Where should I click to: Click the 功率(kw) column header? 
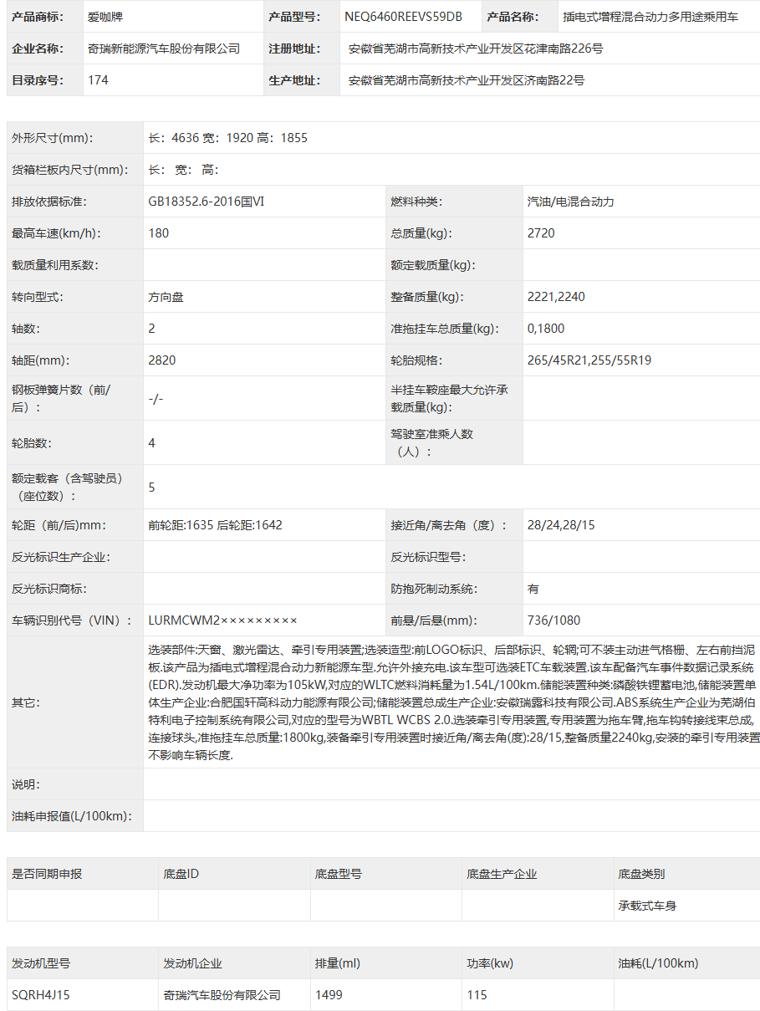(490, 963)
